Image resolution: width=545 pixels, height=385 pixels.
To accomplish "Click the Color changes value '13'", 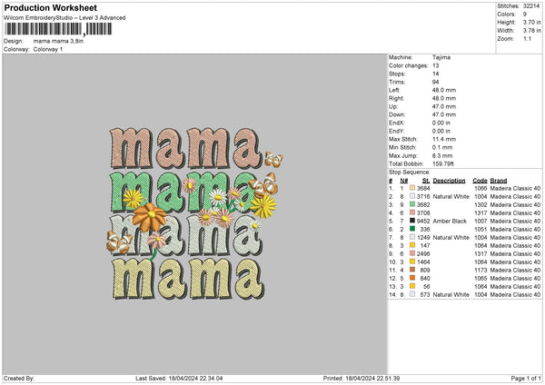I will (x=435, y=65).
